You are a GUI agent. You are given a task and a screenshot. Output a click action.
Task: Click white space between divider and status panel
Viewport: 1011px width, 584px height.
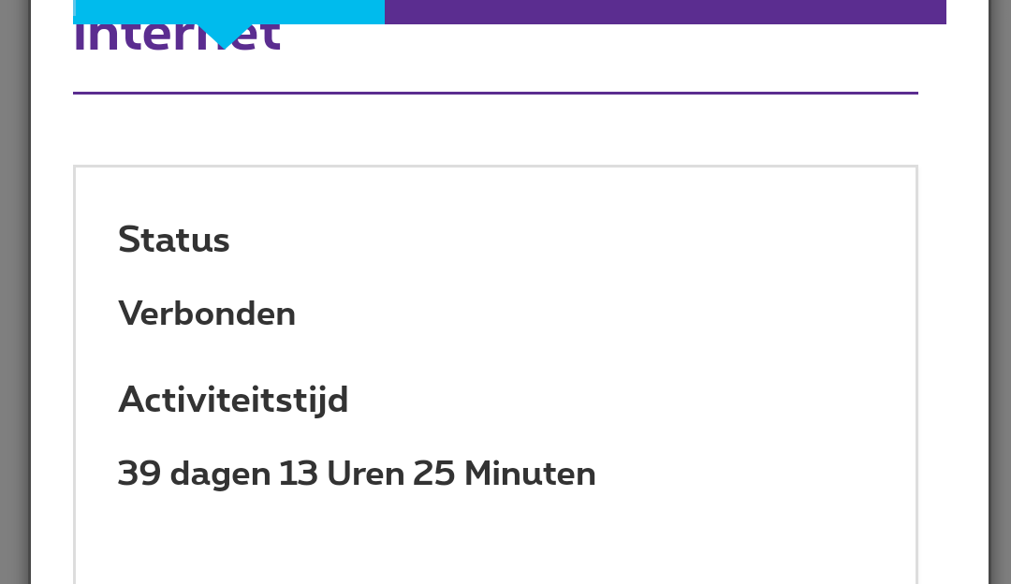click(495, 130)
